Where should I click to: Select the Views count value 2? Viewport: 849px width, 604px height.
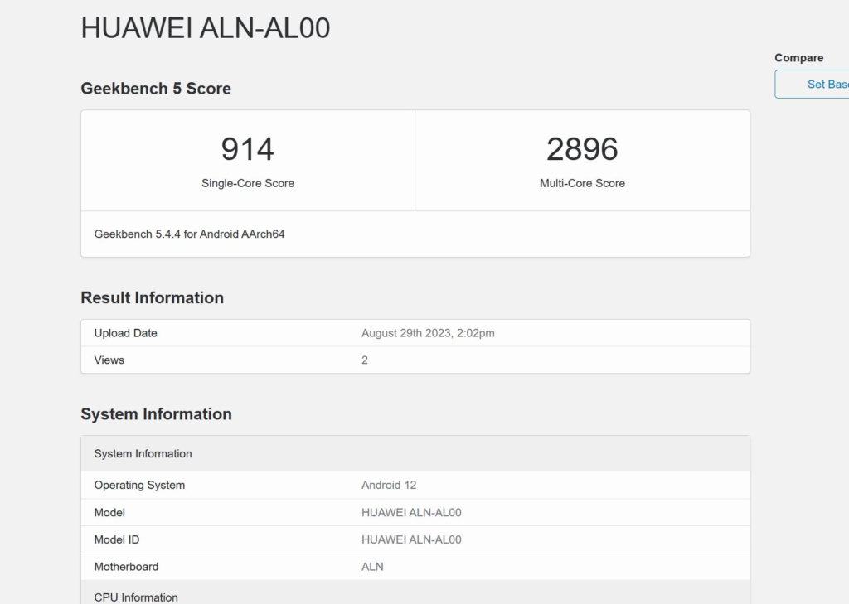pyautogui.click(x=365, y=360)
